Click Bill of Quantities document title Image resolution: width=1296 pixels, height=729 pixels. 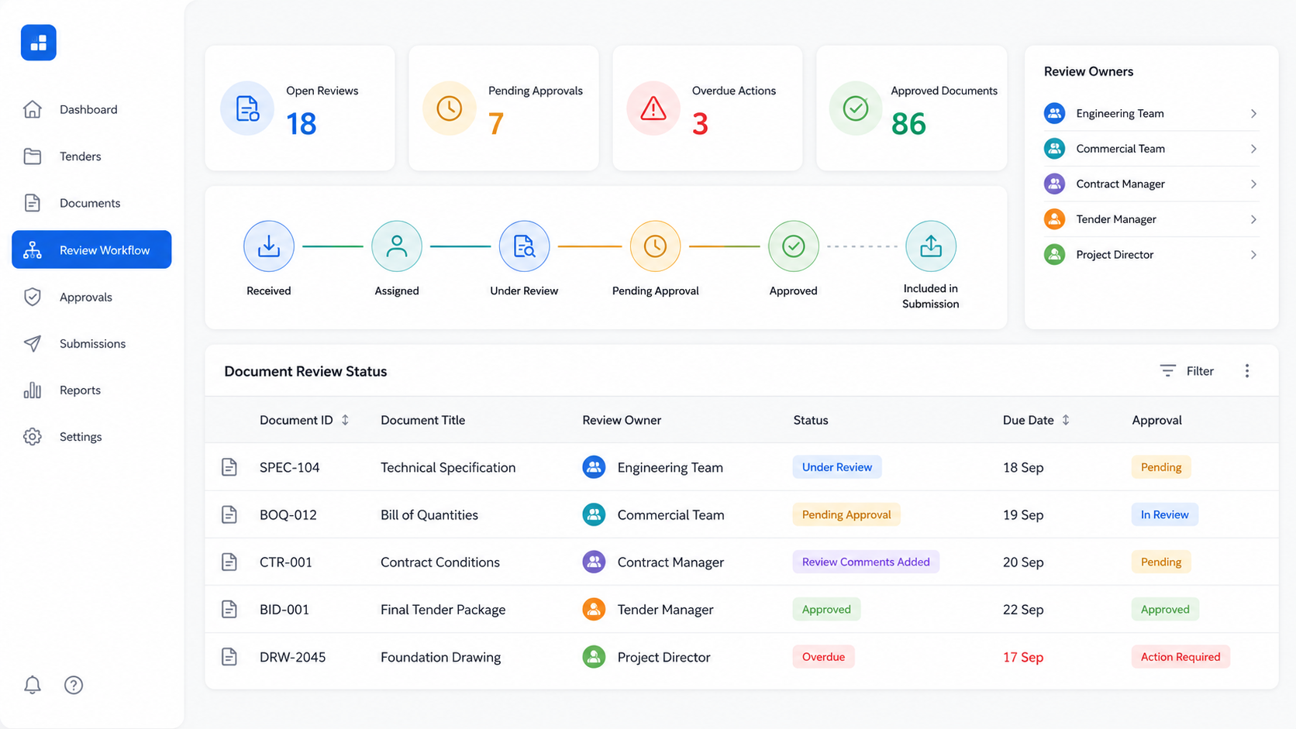(429, 514)
